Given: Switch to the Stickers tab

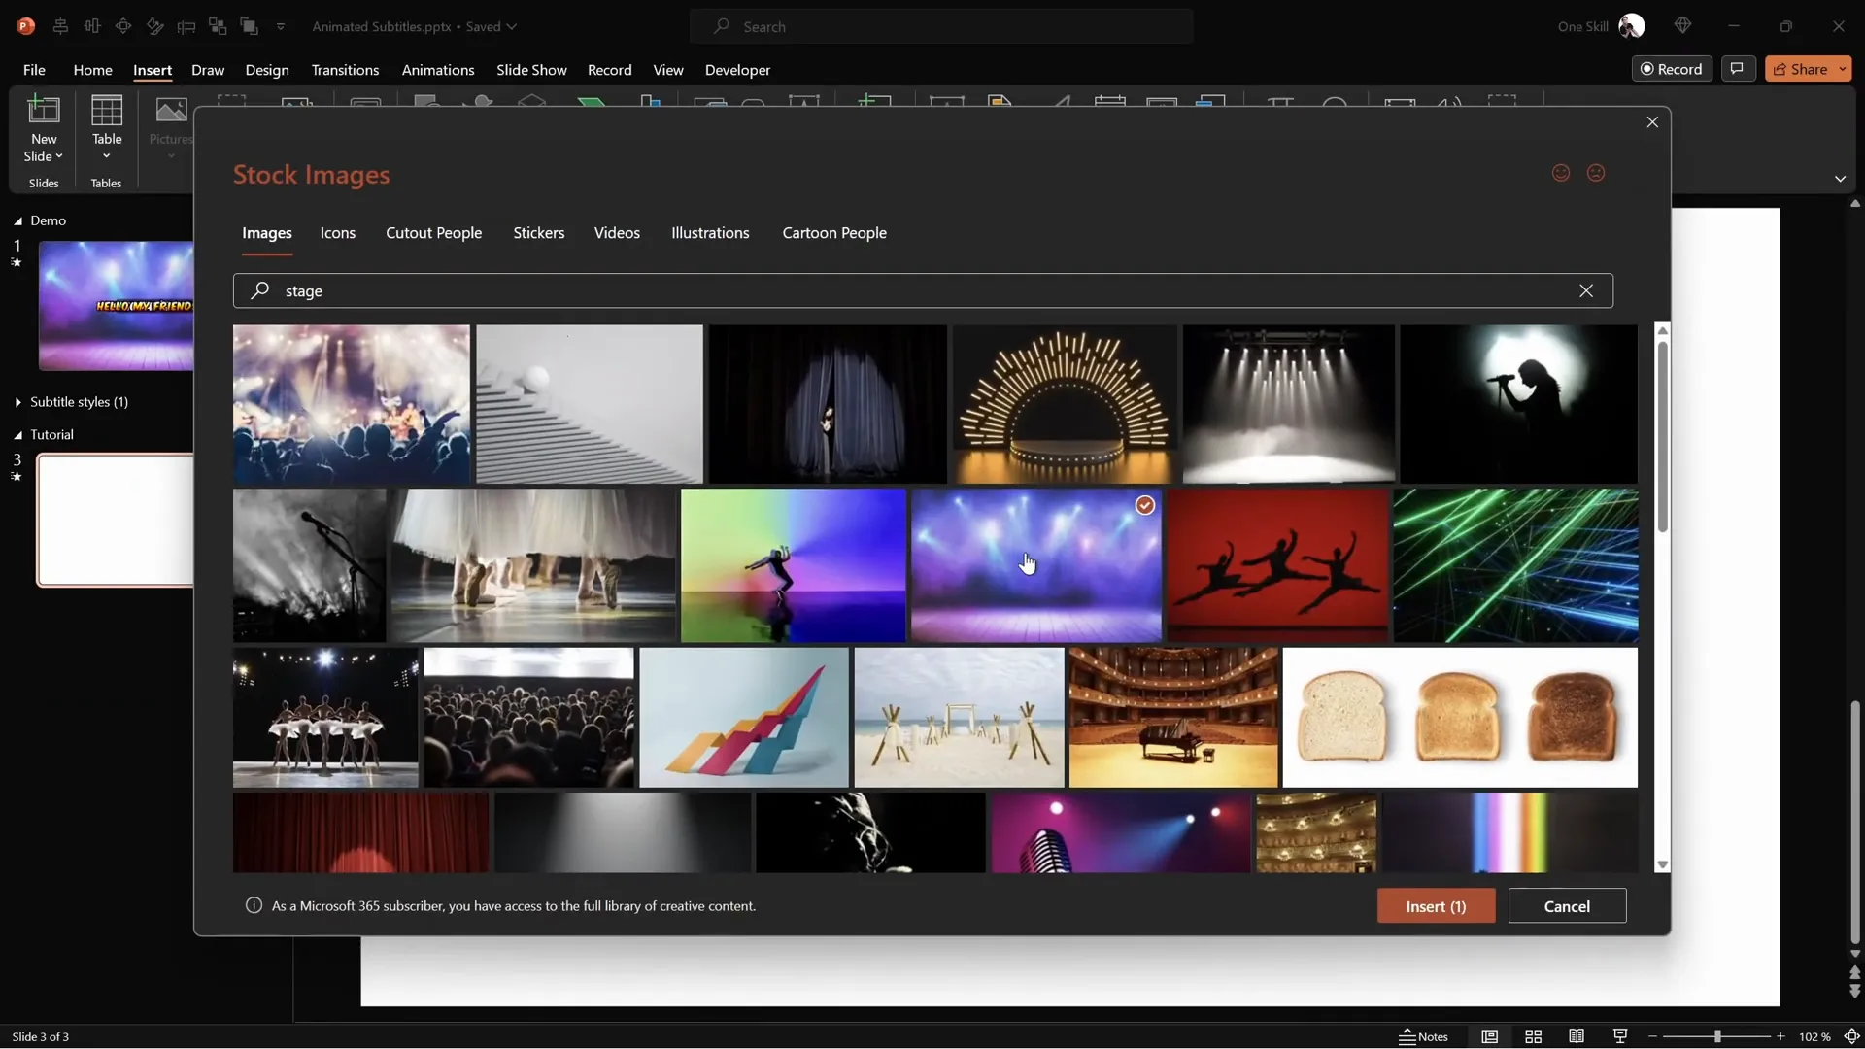Looking at the screenshot, I should tap(539, 233).
